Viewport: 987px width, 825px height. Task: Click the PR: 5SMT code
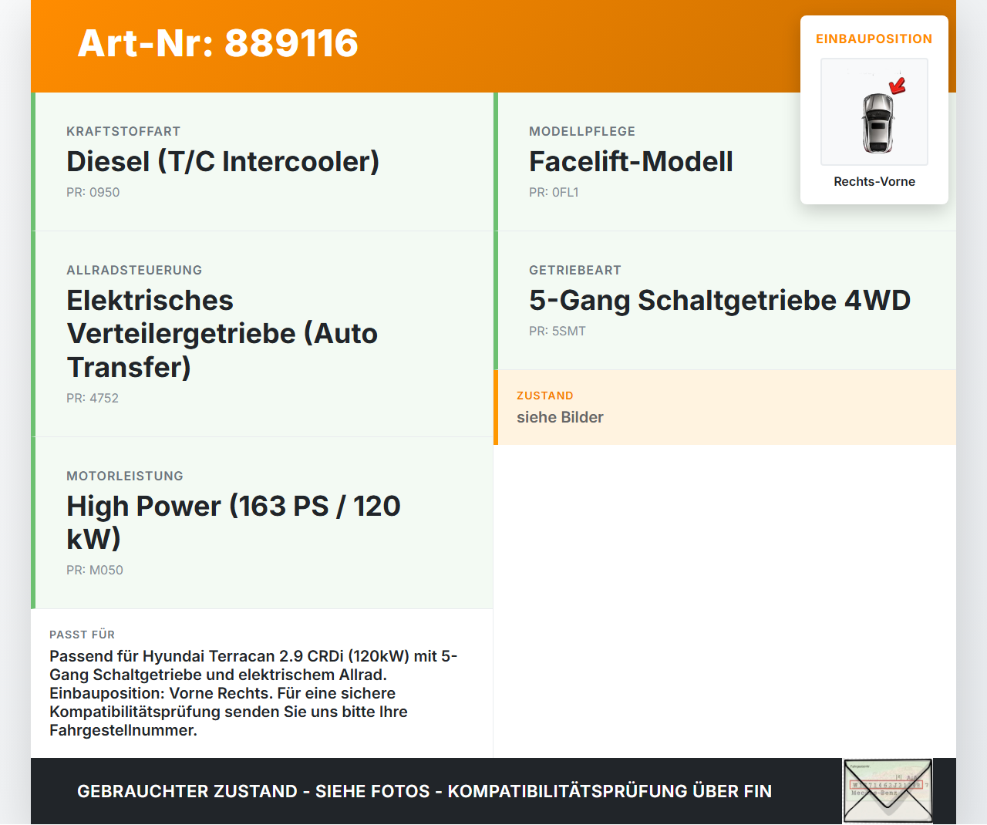[x=558, y=332]
